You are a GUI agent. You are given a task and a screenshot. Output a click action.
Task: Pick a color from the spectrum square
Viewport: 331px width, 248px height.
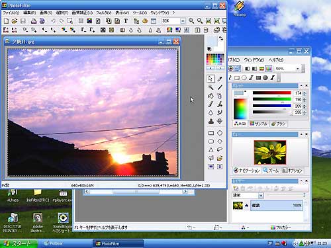241,109
